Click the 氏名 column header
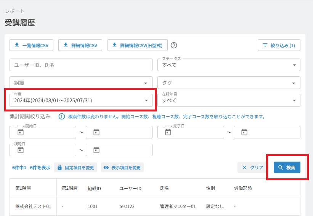Viewport: 313px width, 216px height. [x=164, y=188]
